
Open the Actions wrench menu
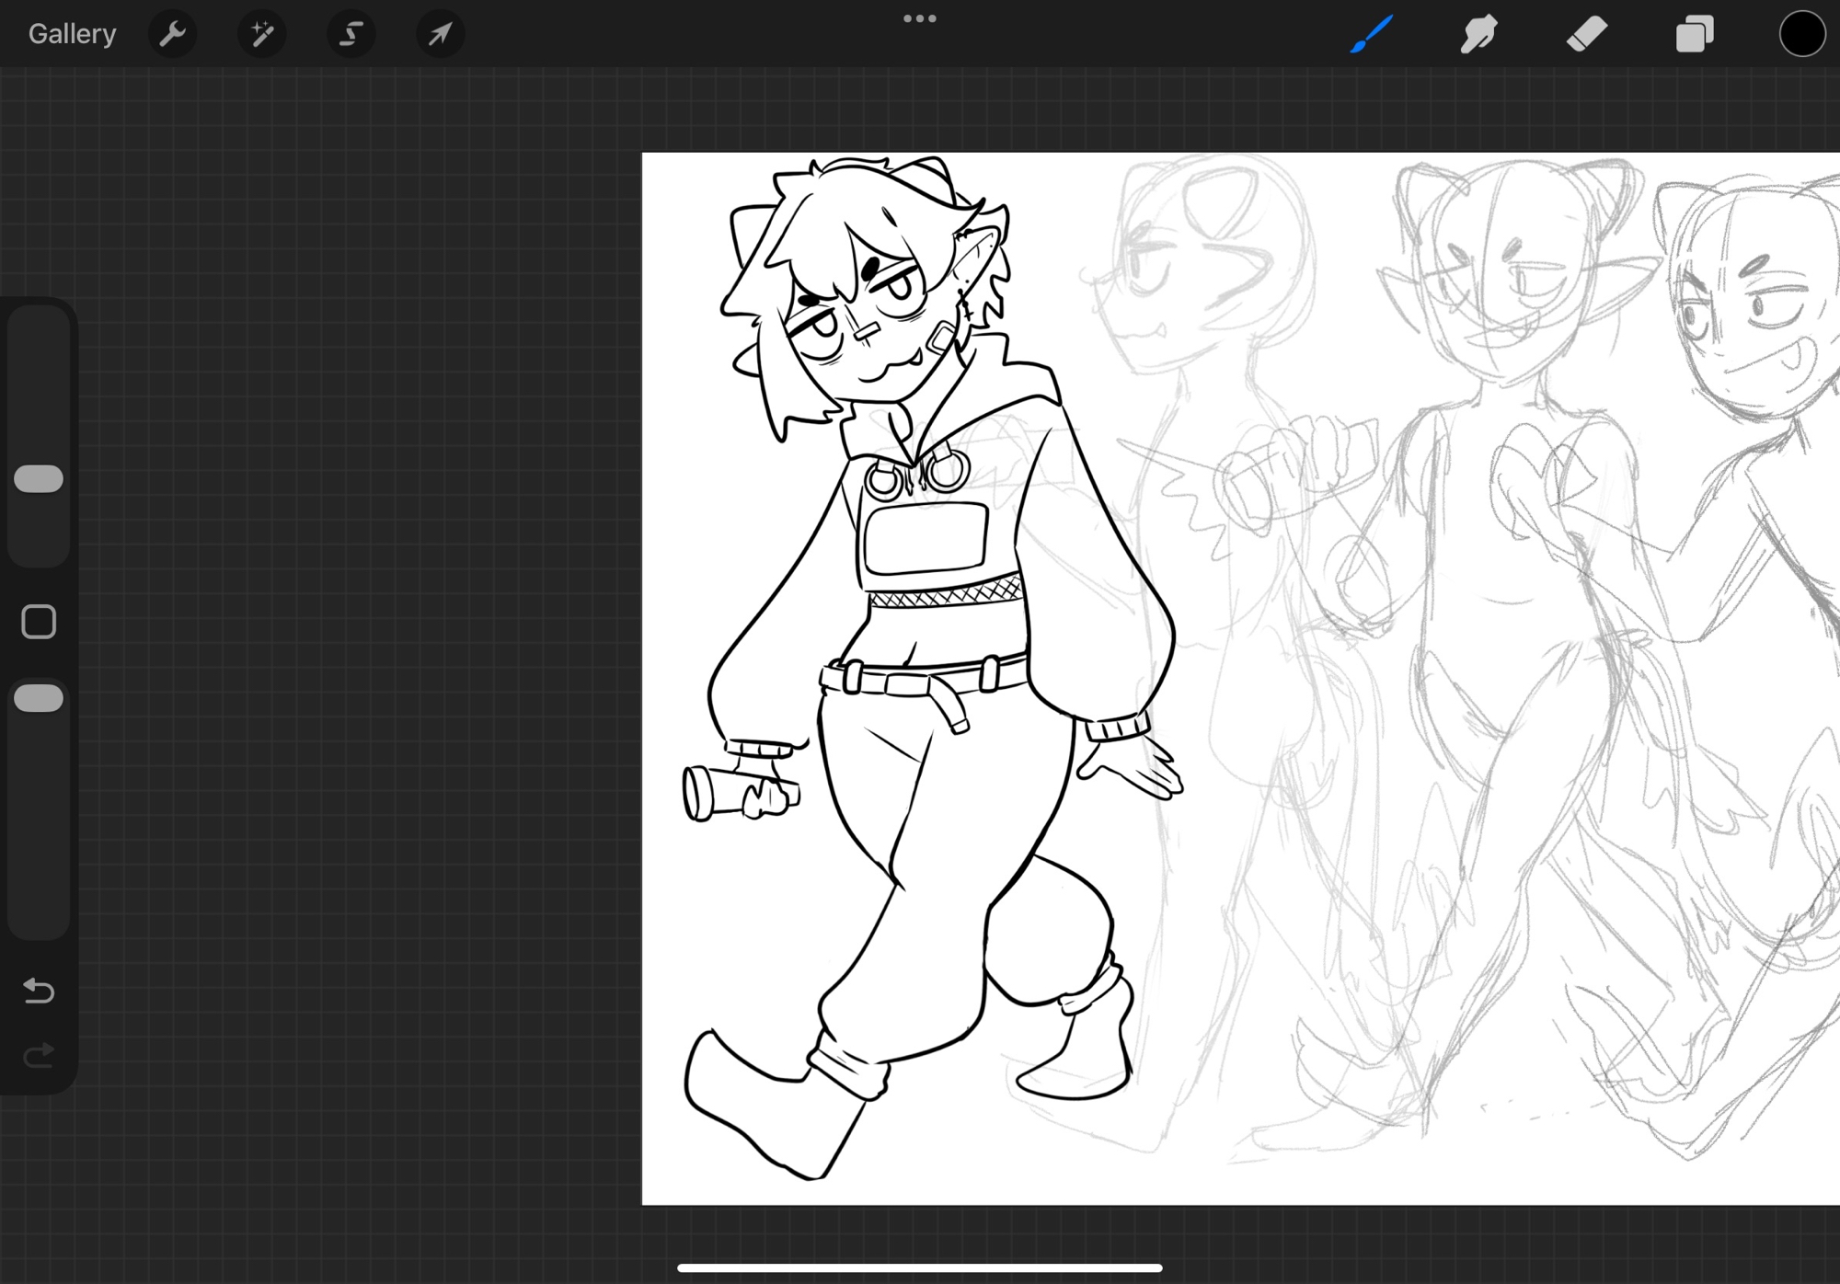[x=172, y=34]
